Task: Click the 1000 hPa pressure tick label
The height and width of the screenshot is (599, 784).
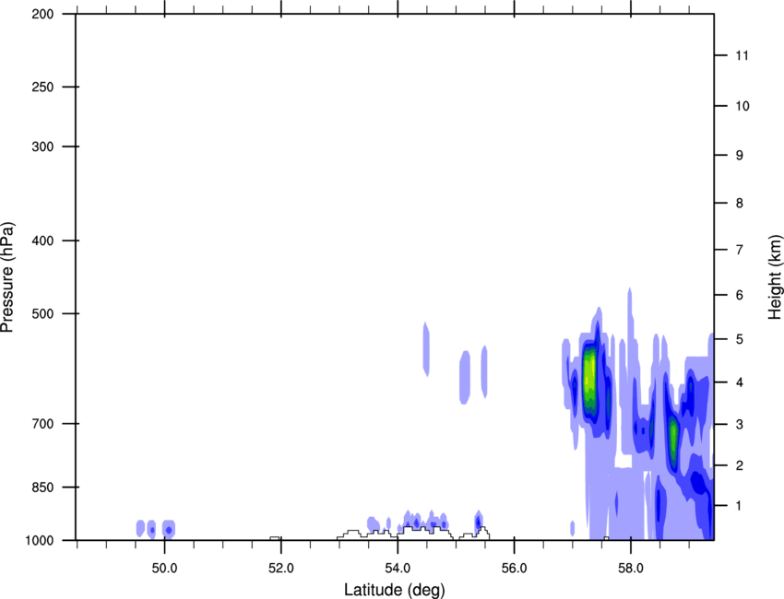Action: pos(42,540)
